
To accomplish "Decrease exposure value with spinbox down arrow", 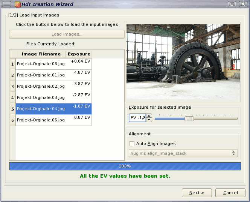I will click(x=149, y=120).
